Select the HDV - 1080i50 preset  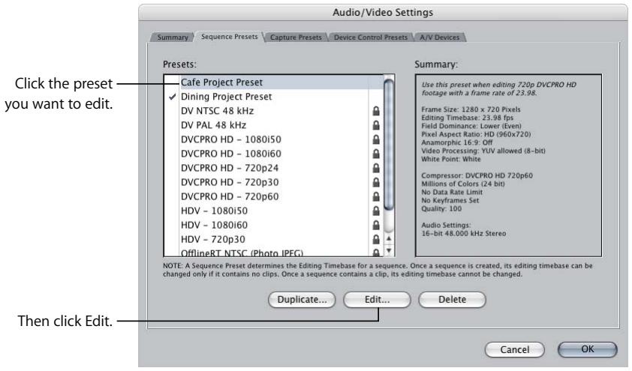(x=274, y=211)
